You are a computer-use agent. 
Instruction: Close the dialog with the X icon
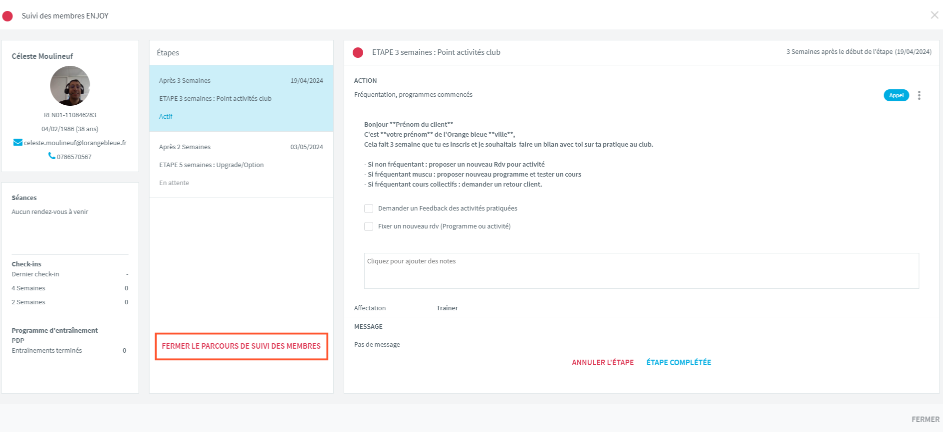click(935, 15)
